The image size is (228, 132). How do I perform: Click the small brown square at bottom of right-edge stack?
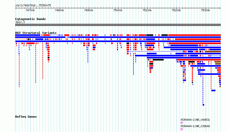tap(220, 86)
